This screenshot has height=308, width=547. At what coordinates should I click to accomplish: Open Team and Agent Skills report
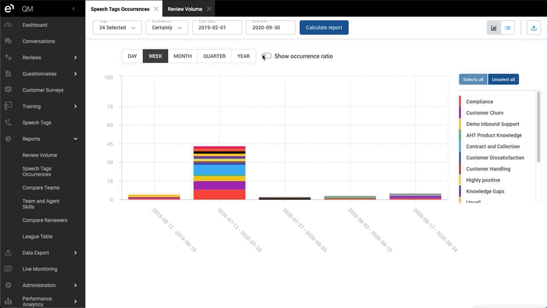click(41, 204)
